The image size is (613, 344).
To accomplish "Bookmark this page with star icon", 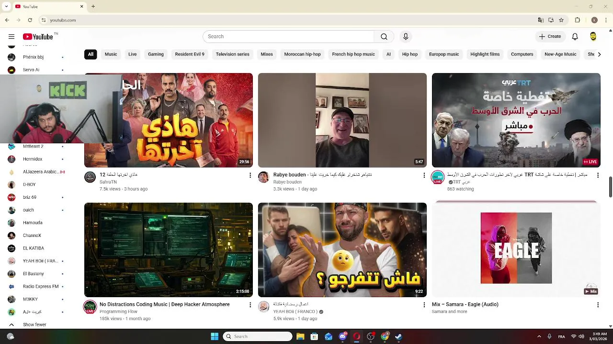I will pos(561,20).
